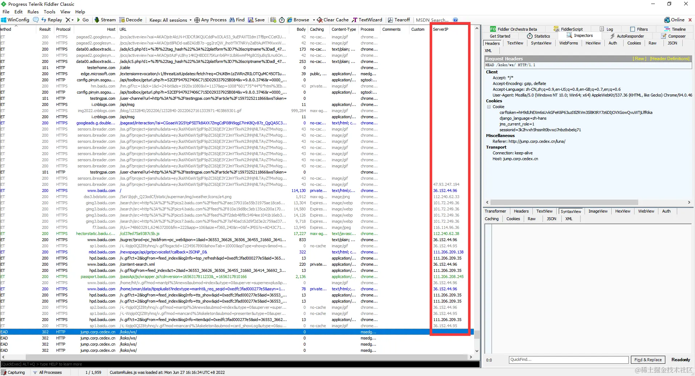
Task: Click the camera screenshot toolbar icon
Action: 273,20
